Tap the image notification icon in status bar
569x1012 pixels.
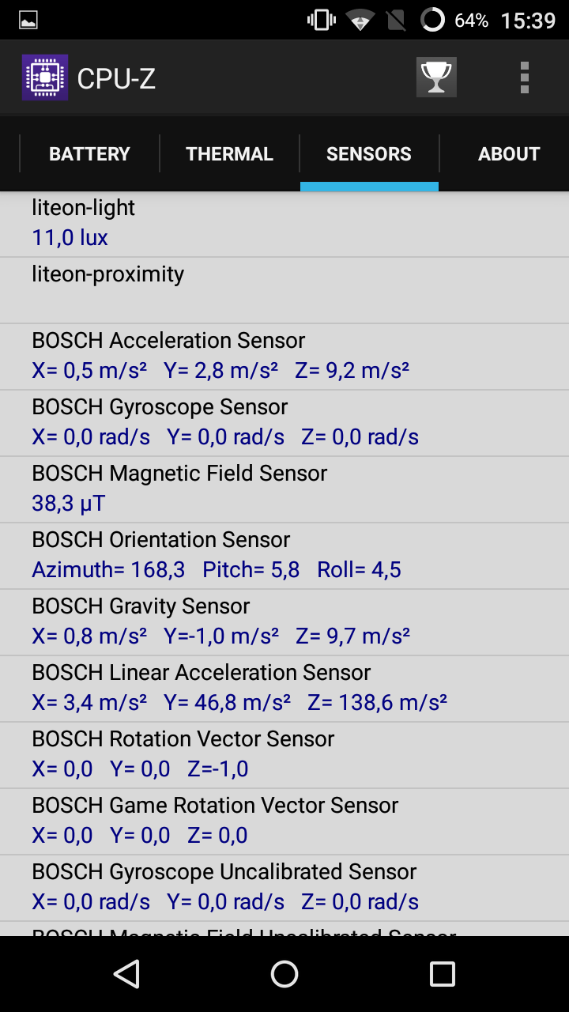[x=28, y=21]
